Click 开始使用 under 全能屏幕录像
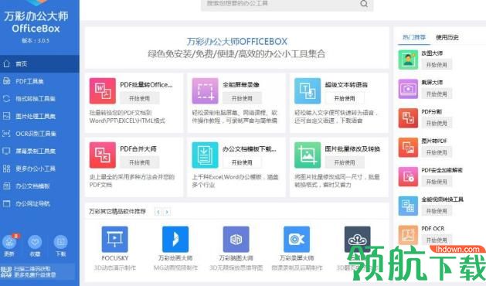 click(x=242, y=98)
